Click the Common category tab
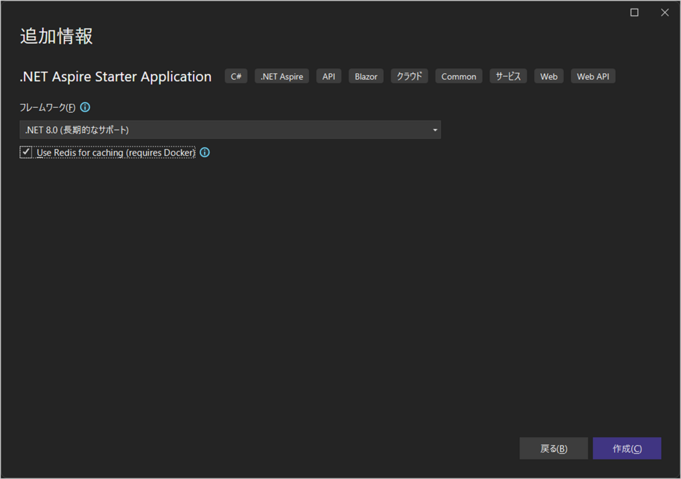 (x=459, y=76)
